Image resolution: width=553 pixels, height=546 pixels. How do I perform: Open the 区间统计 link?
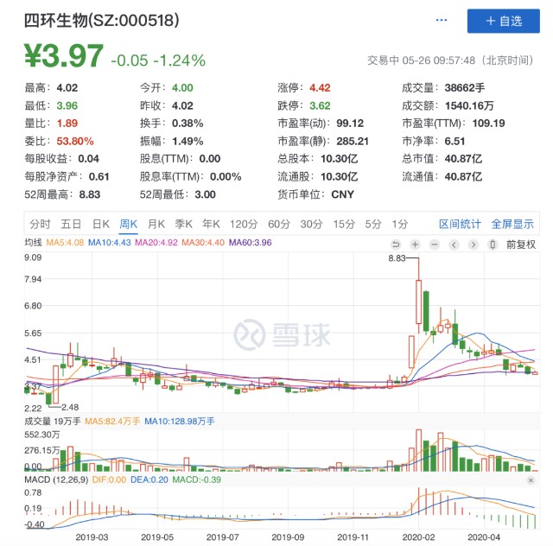click(x=460, y=224)
